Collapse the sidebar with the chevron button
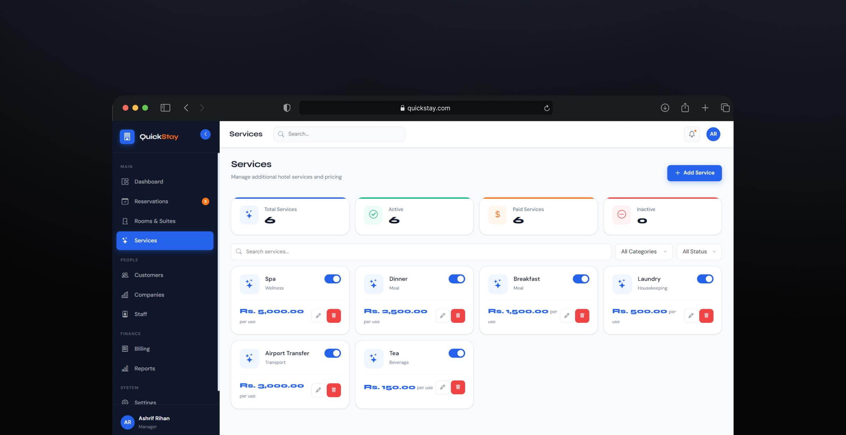846x435 pixels. [205, 134]
